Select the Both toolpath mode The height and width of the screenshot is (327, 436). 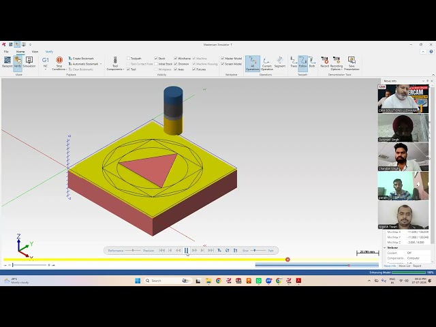coord(312,62)
